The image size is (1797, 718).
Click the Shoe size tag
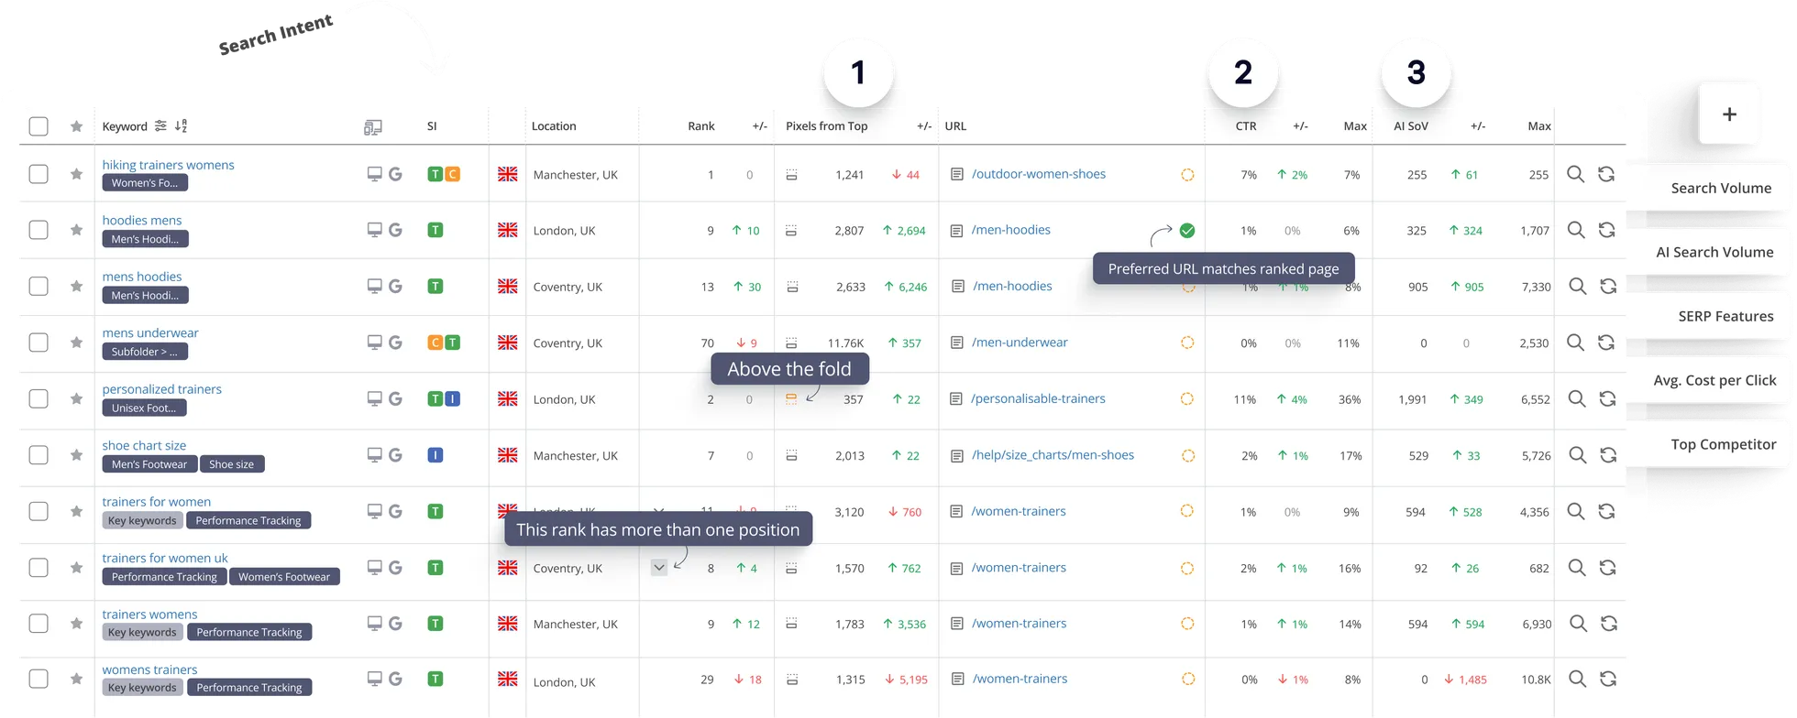pos(232,464)
